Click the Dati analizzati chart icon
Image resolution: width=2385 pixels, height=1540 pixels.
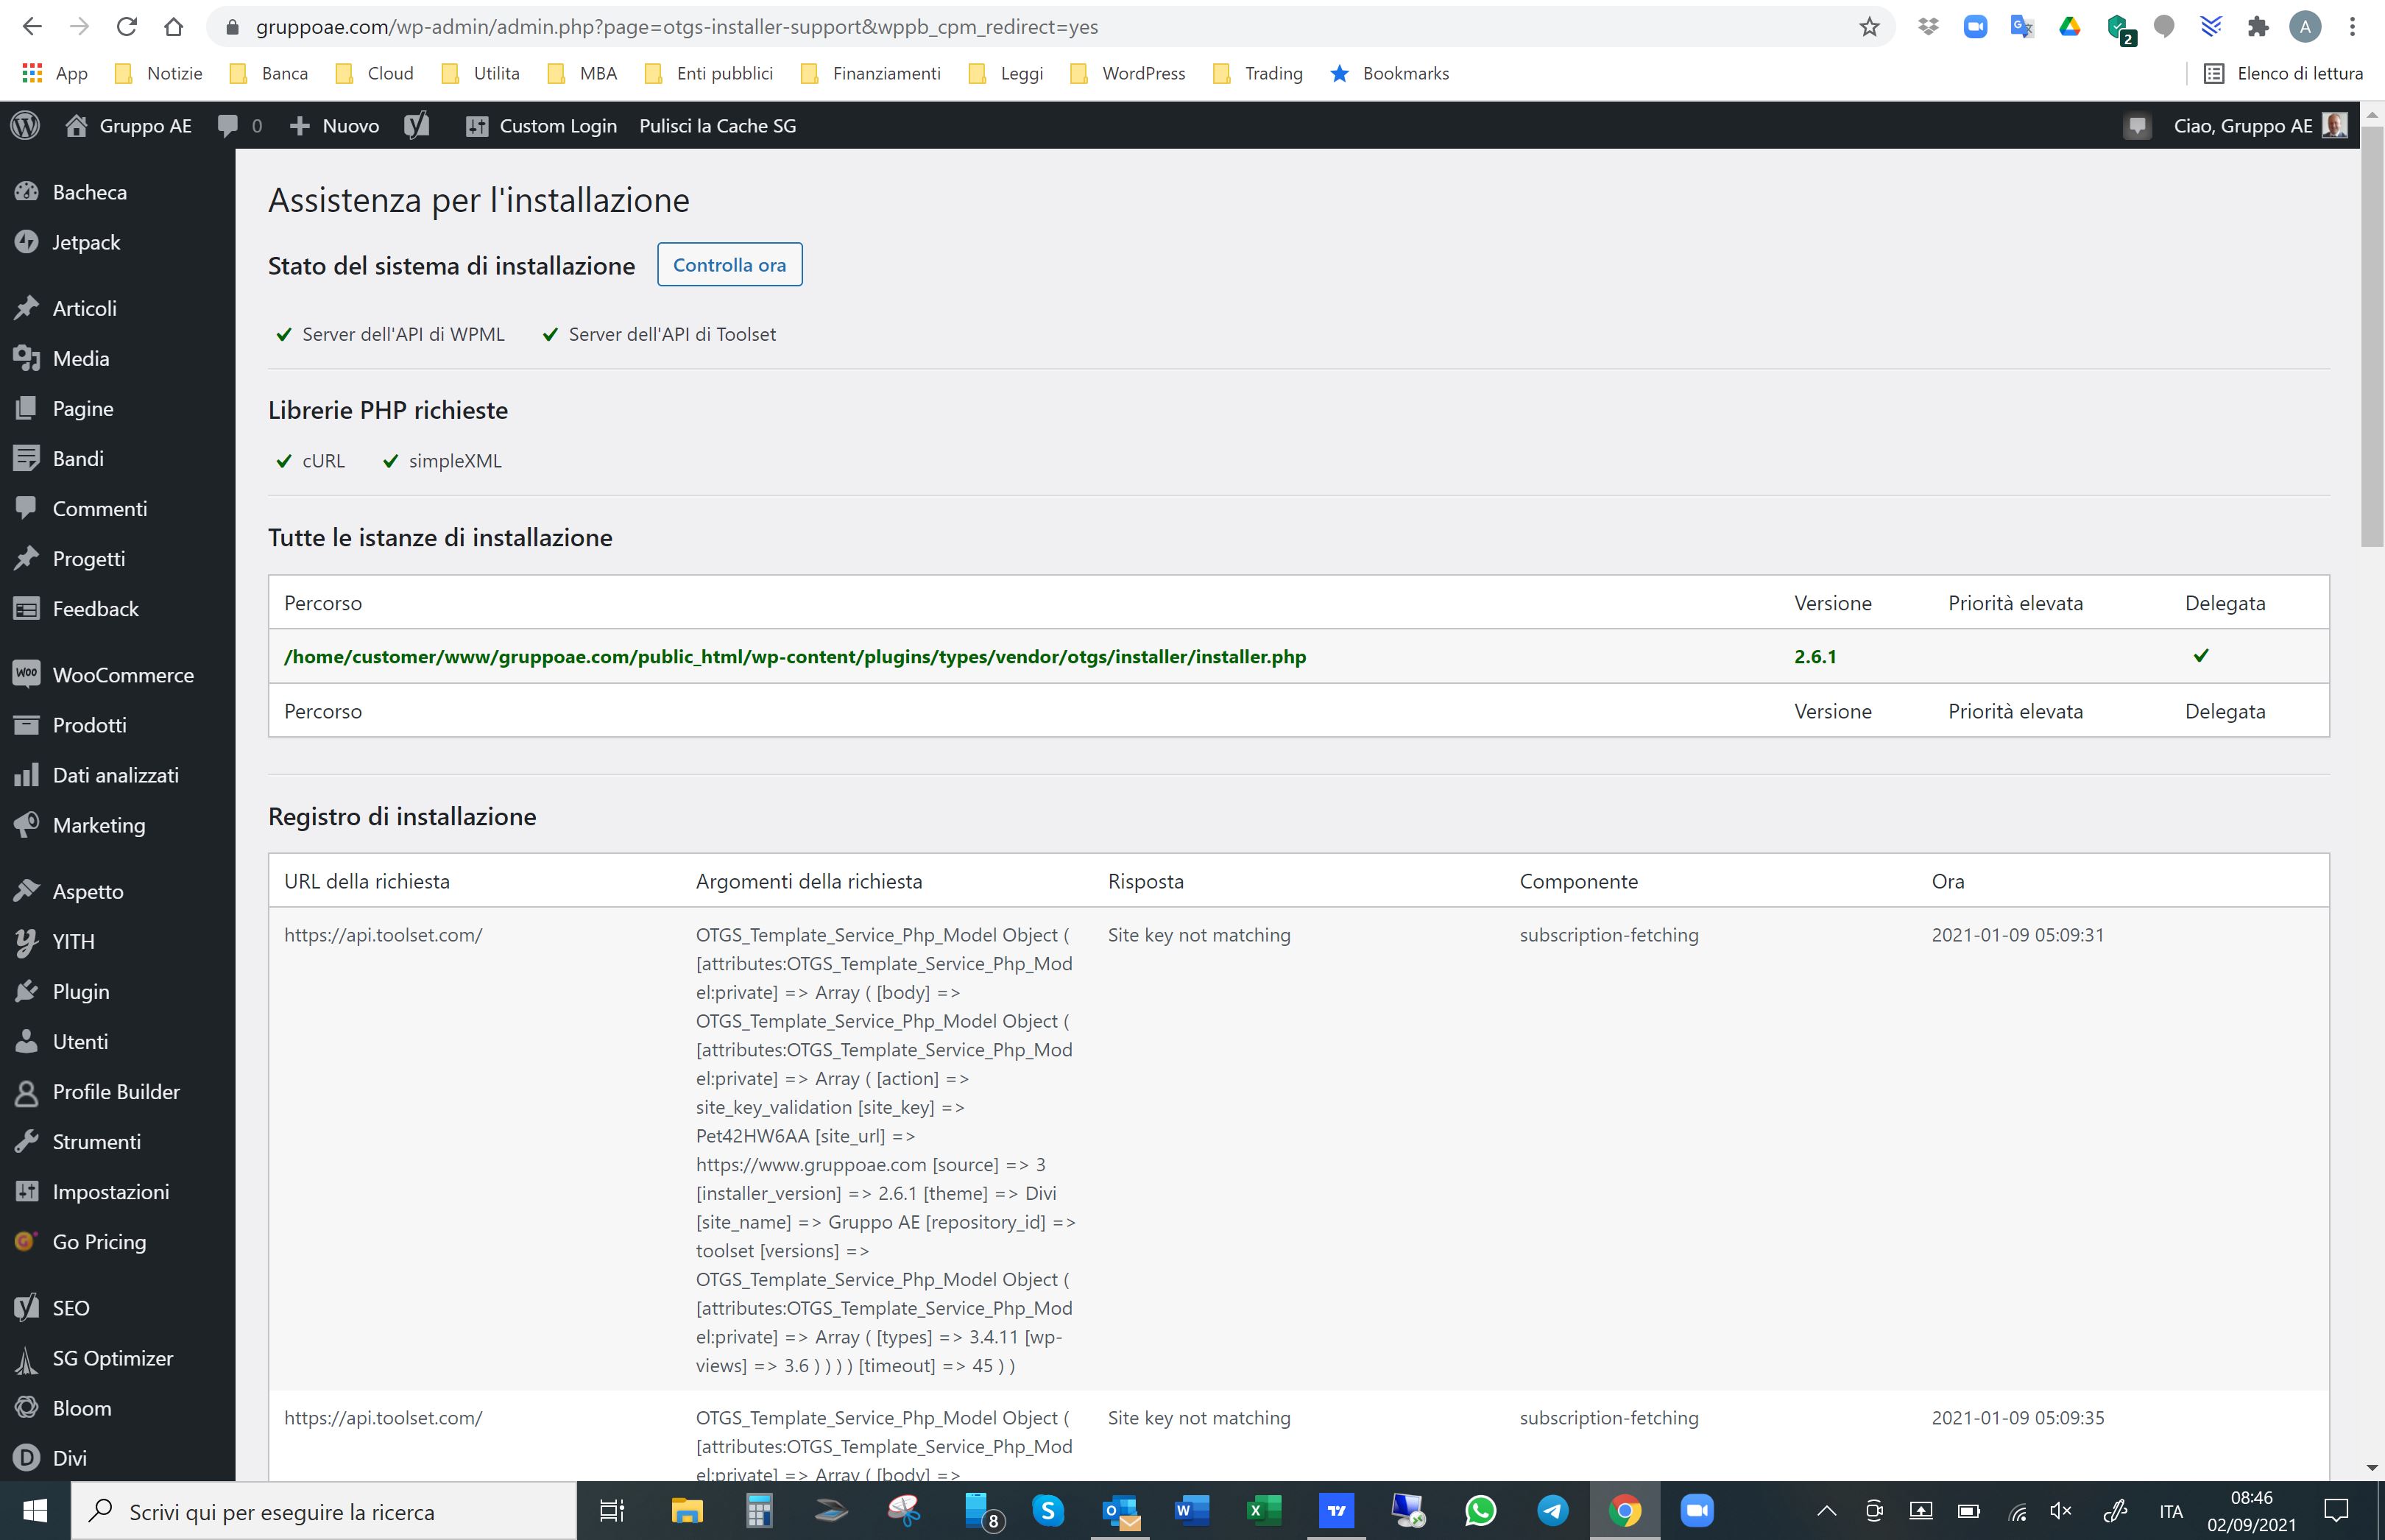27,775
